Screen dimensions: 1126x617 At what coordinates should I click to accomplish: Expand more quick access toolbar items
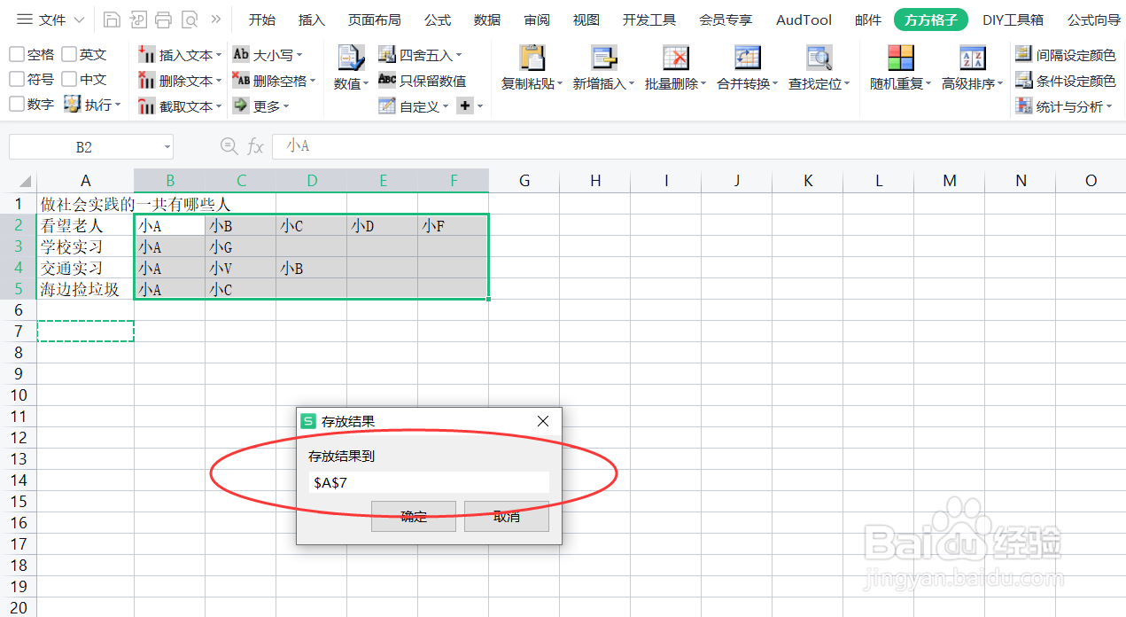(215, 20)
